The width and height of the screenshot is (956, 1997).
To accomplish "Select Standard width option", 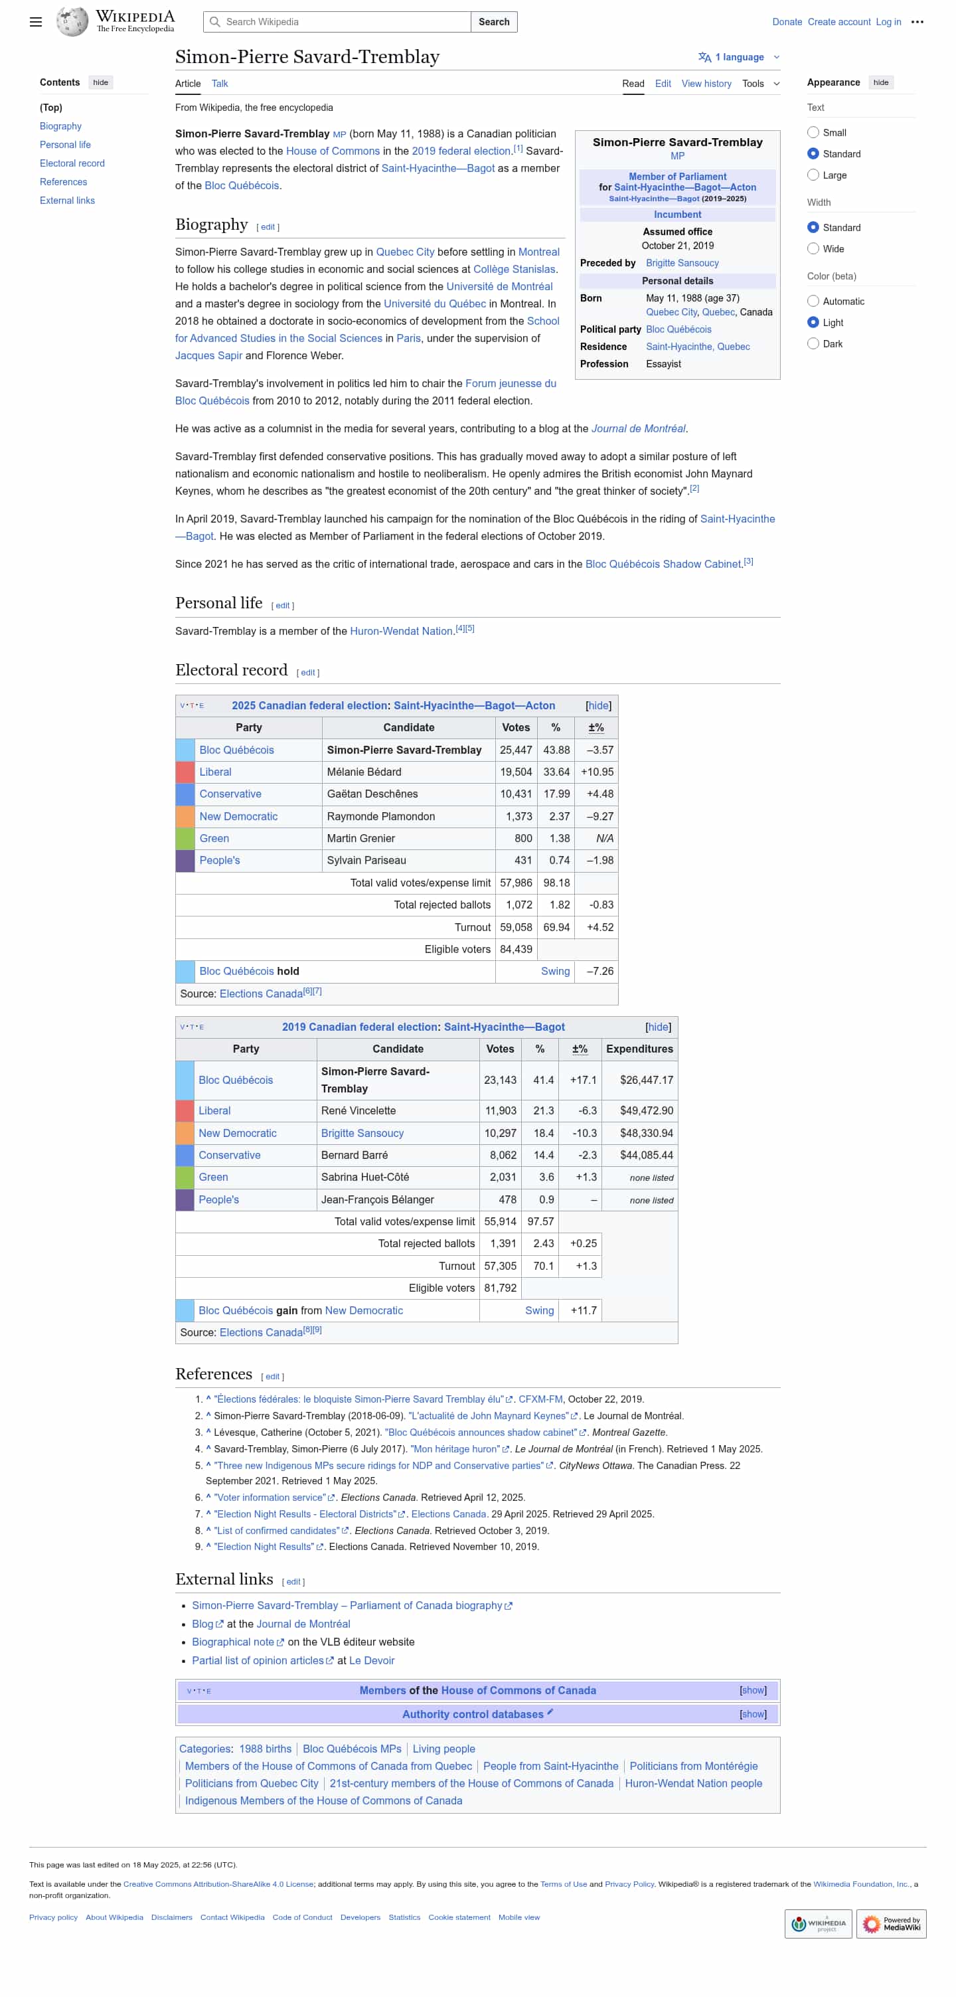I will point(813,227).
